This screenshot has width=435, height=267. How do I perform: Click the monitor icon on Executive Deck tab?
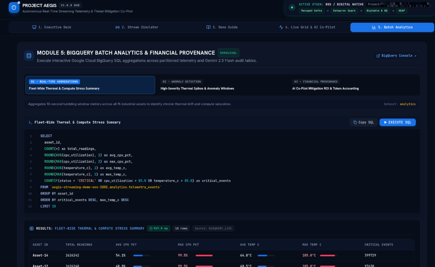(34, 27)
